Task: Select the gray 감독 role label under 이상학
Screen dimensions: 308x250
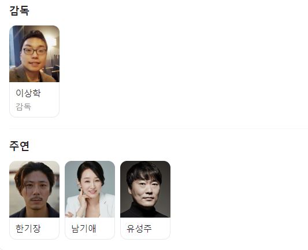Action: coord(23,107)
